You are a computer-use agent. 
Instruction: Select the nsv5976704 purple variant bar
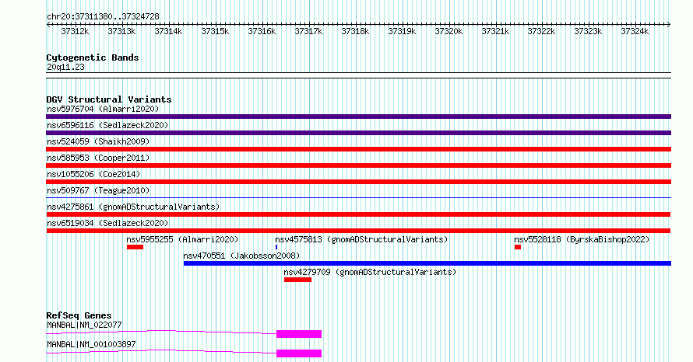point(358,117)
